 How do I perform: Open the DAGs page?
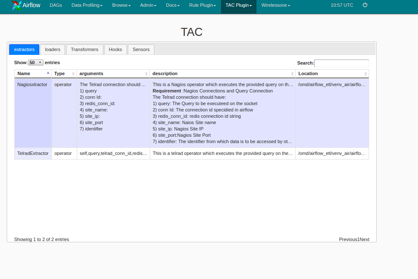[x=56, y=5]
